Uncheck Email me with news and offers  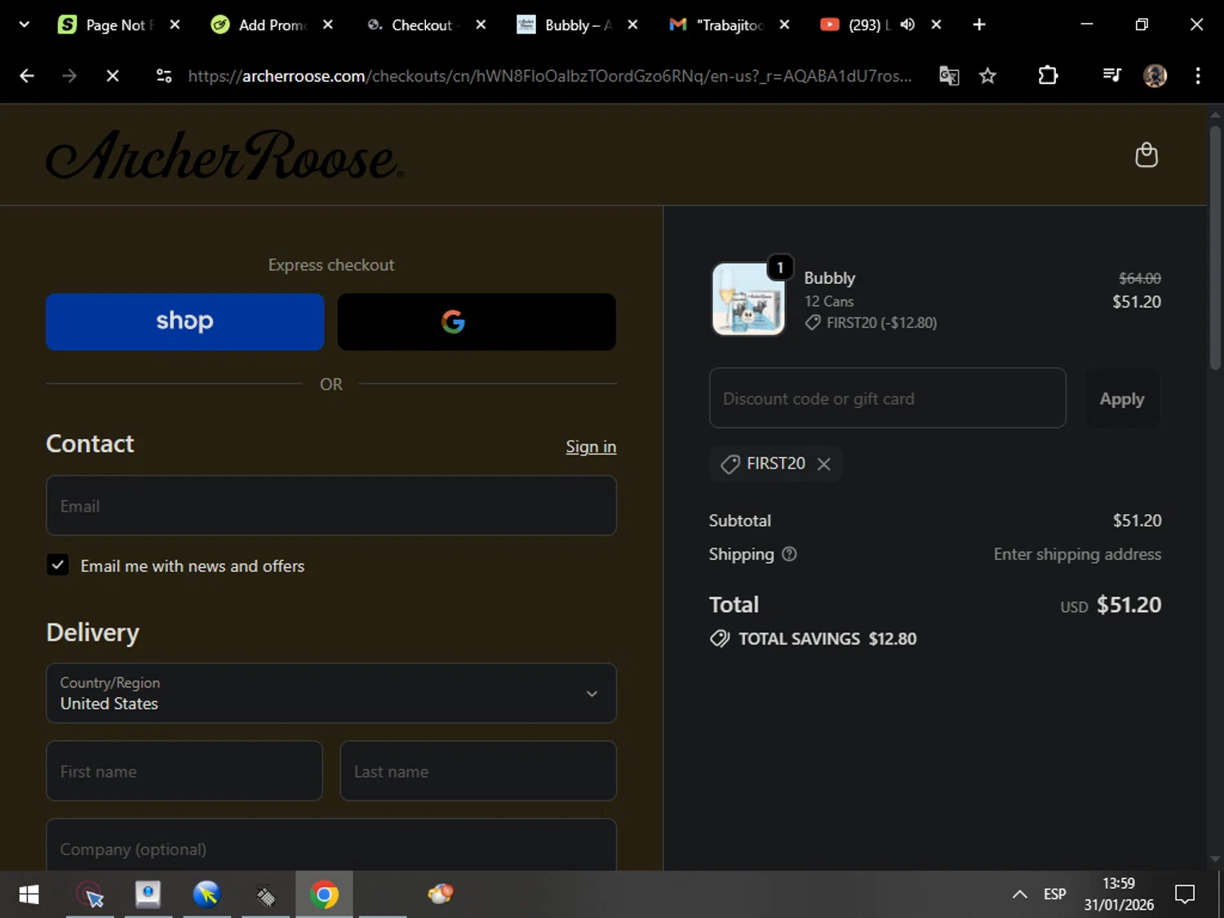click(x=58, y=565)
